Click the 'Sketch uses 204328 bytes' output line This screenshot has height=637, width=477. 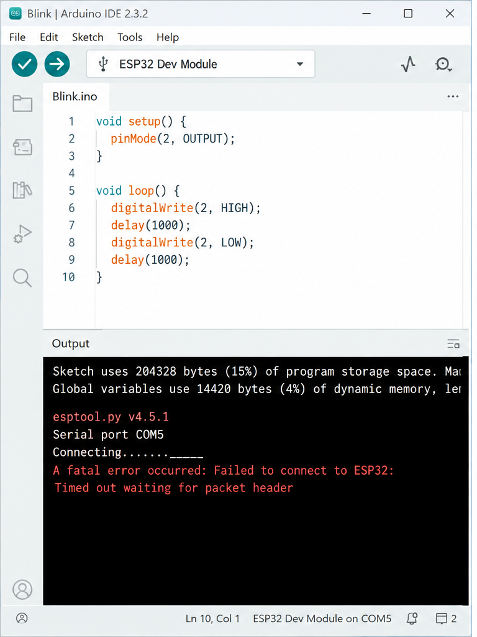tap(257, 371)
